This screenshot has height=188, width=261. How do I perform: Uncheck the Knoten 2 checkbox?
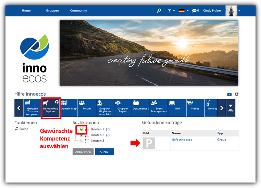point(81,135)
